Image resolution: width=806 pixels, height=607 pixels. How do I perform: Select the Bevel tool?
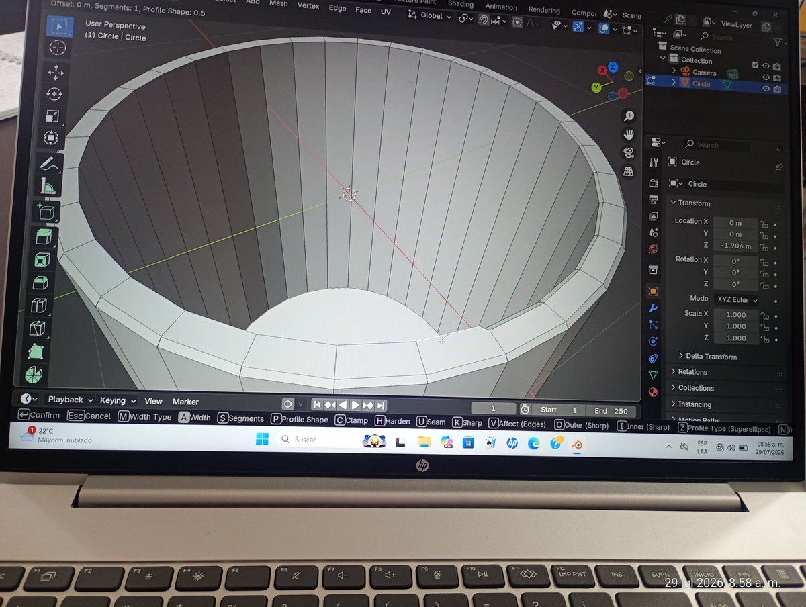(x=40, y=283)
